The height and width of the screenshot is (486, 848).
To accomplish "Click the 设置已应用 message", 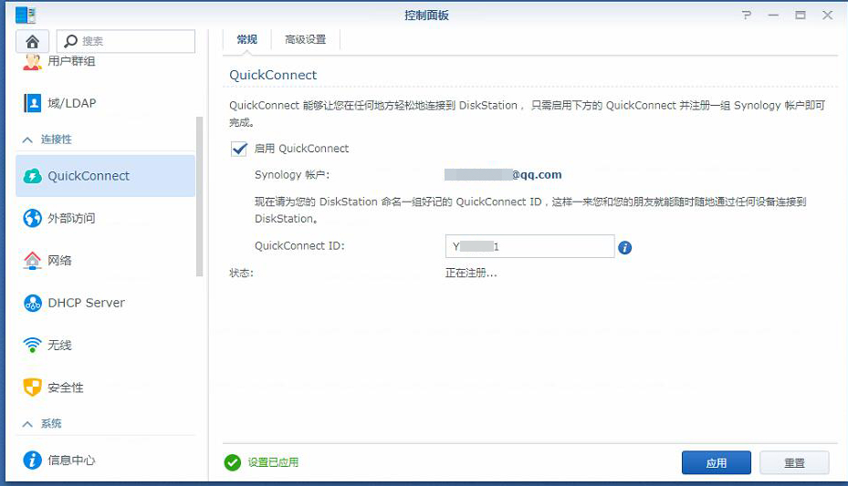I will pos(273,463).
